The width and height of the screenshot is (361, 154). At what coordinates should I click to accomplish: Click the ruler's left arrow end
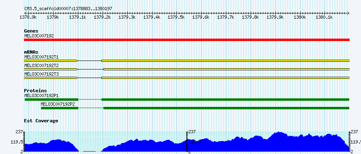26,13
